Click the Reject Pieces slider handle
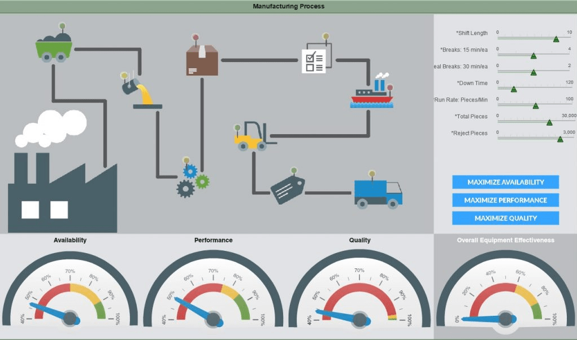Viewport: 577px width, 340px height. (x=560, y=139)
